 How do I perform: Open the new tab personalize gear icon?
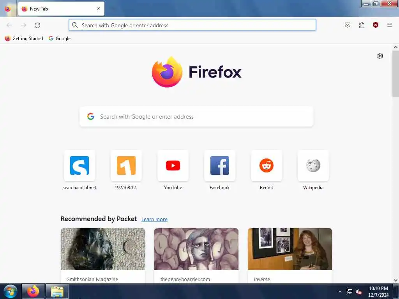pos(380,56)
